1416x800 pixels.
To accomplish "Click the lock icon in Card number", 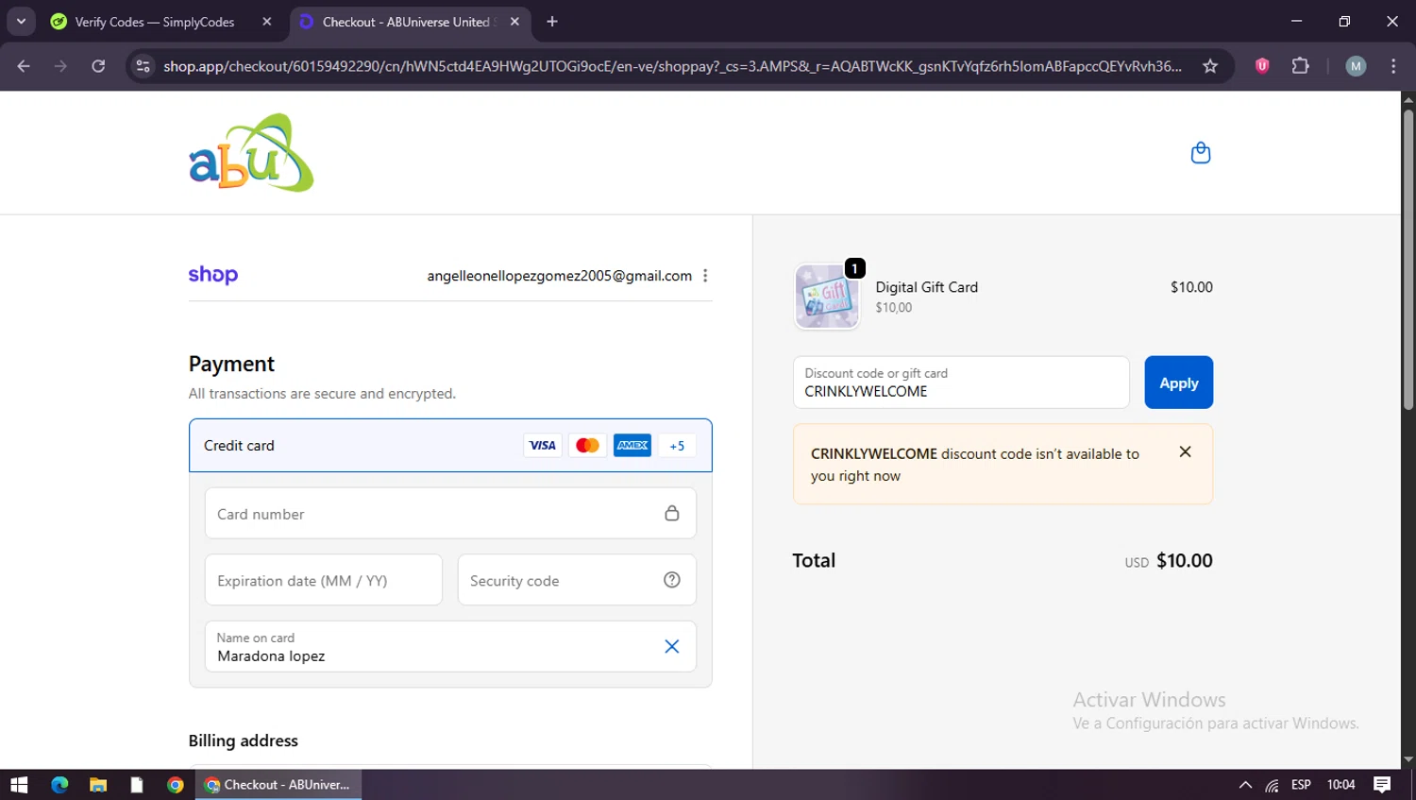I will tap(672, 513).
